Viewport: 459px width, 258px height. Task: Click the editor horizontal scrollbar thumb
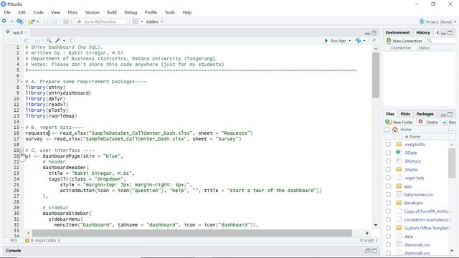(x=192, y=233)
